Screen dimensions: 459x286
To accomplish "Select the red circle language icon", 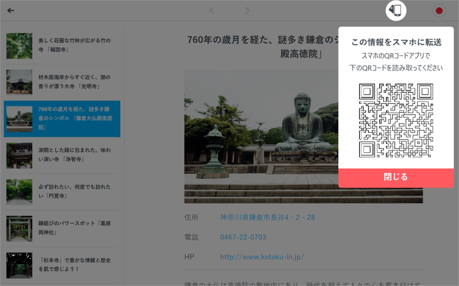I will [x=439, y=11].
